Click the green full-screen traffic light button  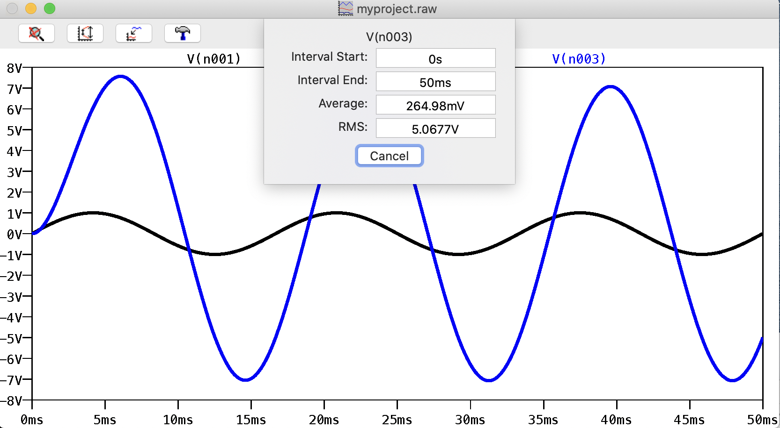(49, 8)
